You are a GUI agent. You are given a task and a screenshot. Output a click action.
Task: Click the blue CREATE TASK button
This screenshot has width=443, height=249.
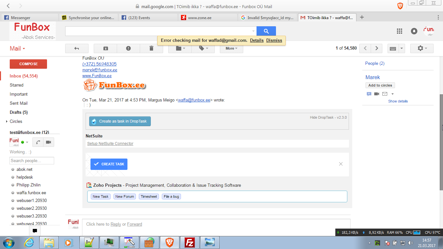tap(109, 164)
